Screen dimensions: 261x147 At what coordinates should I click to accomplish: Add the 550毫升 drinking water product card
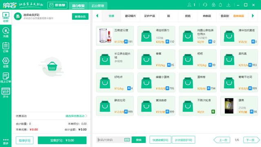tap(198, 36)
